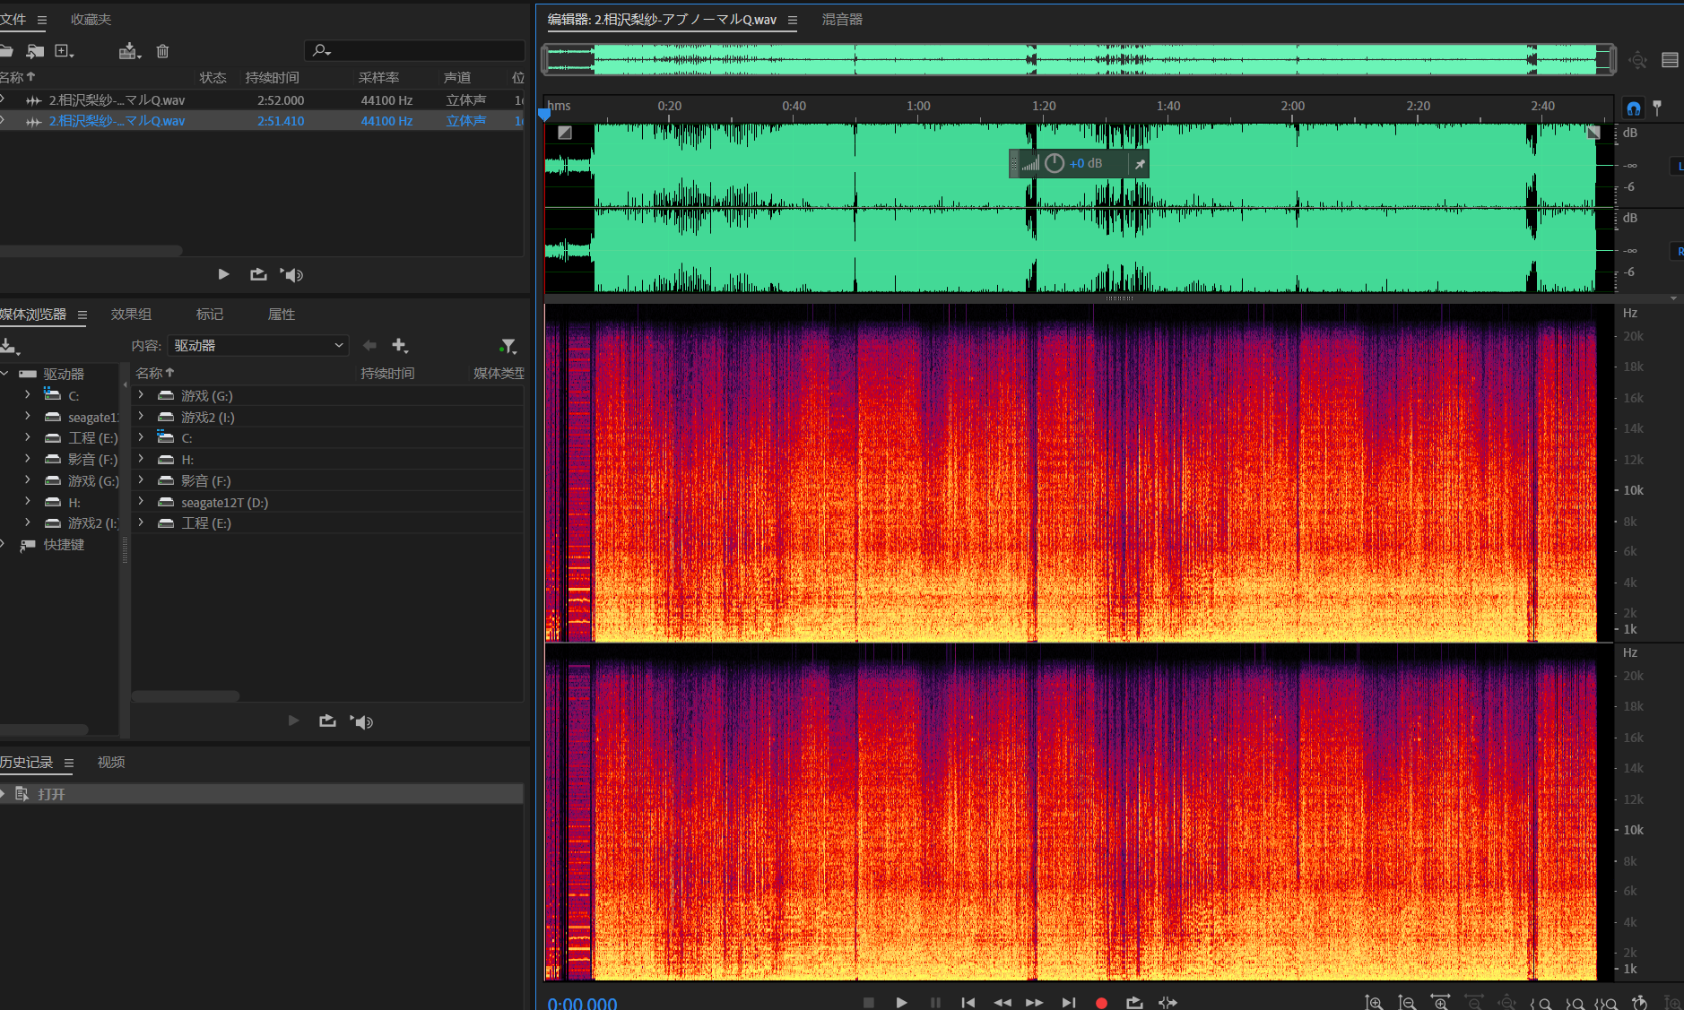Toggle skip selection button in transport
Screen dimensions: 1684x1010
[1168, 1002]
